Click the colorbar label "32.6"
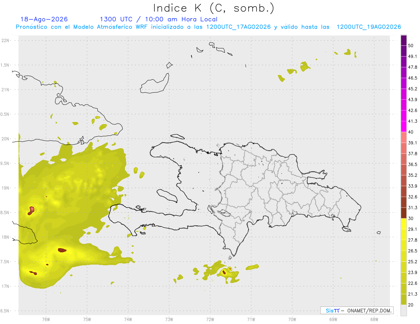 [x=413, y=197]
